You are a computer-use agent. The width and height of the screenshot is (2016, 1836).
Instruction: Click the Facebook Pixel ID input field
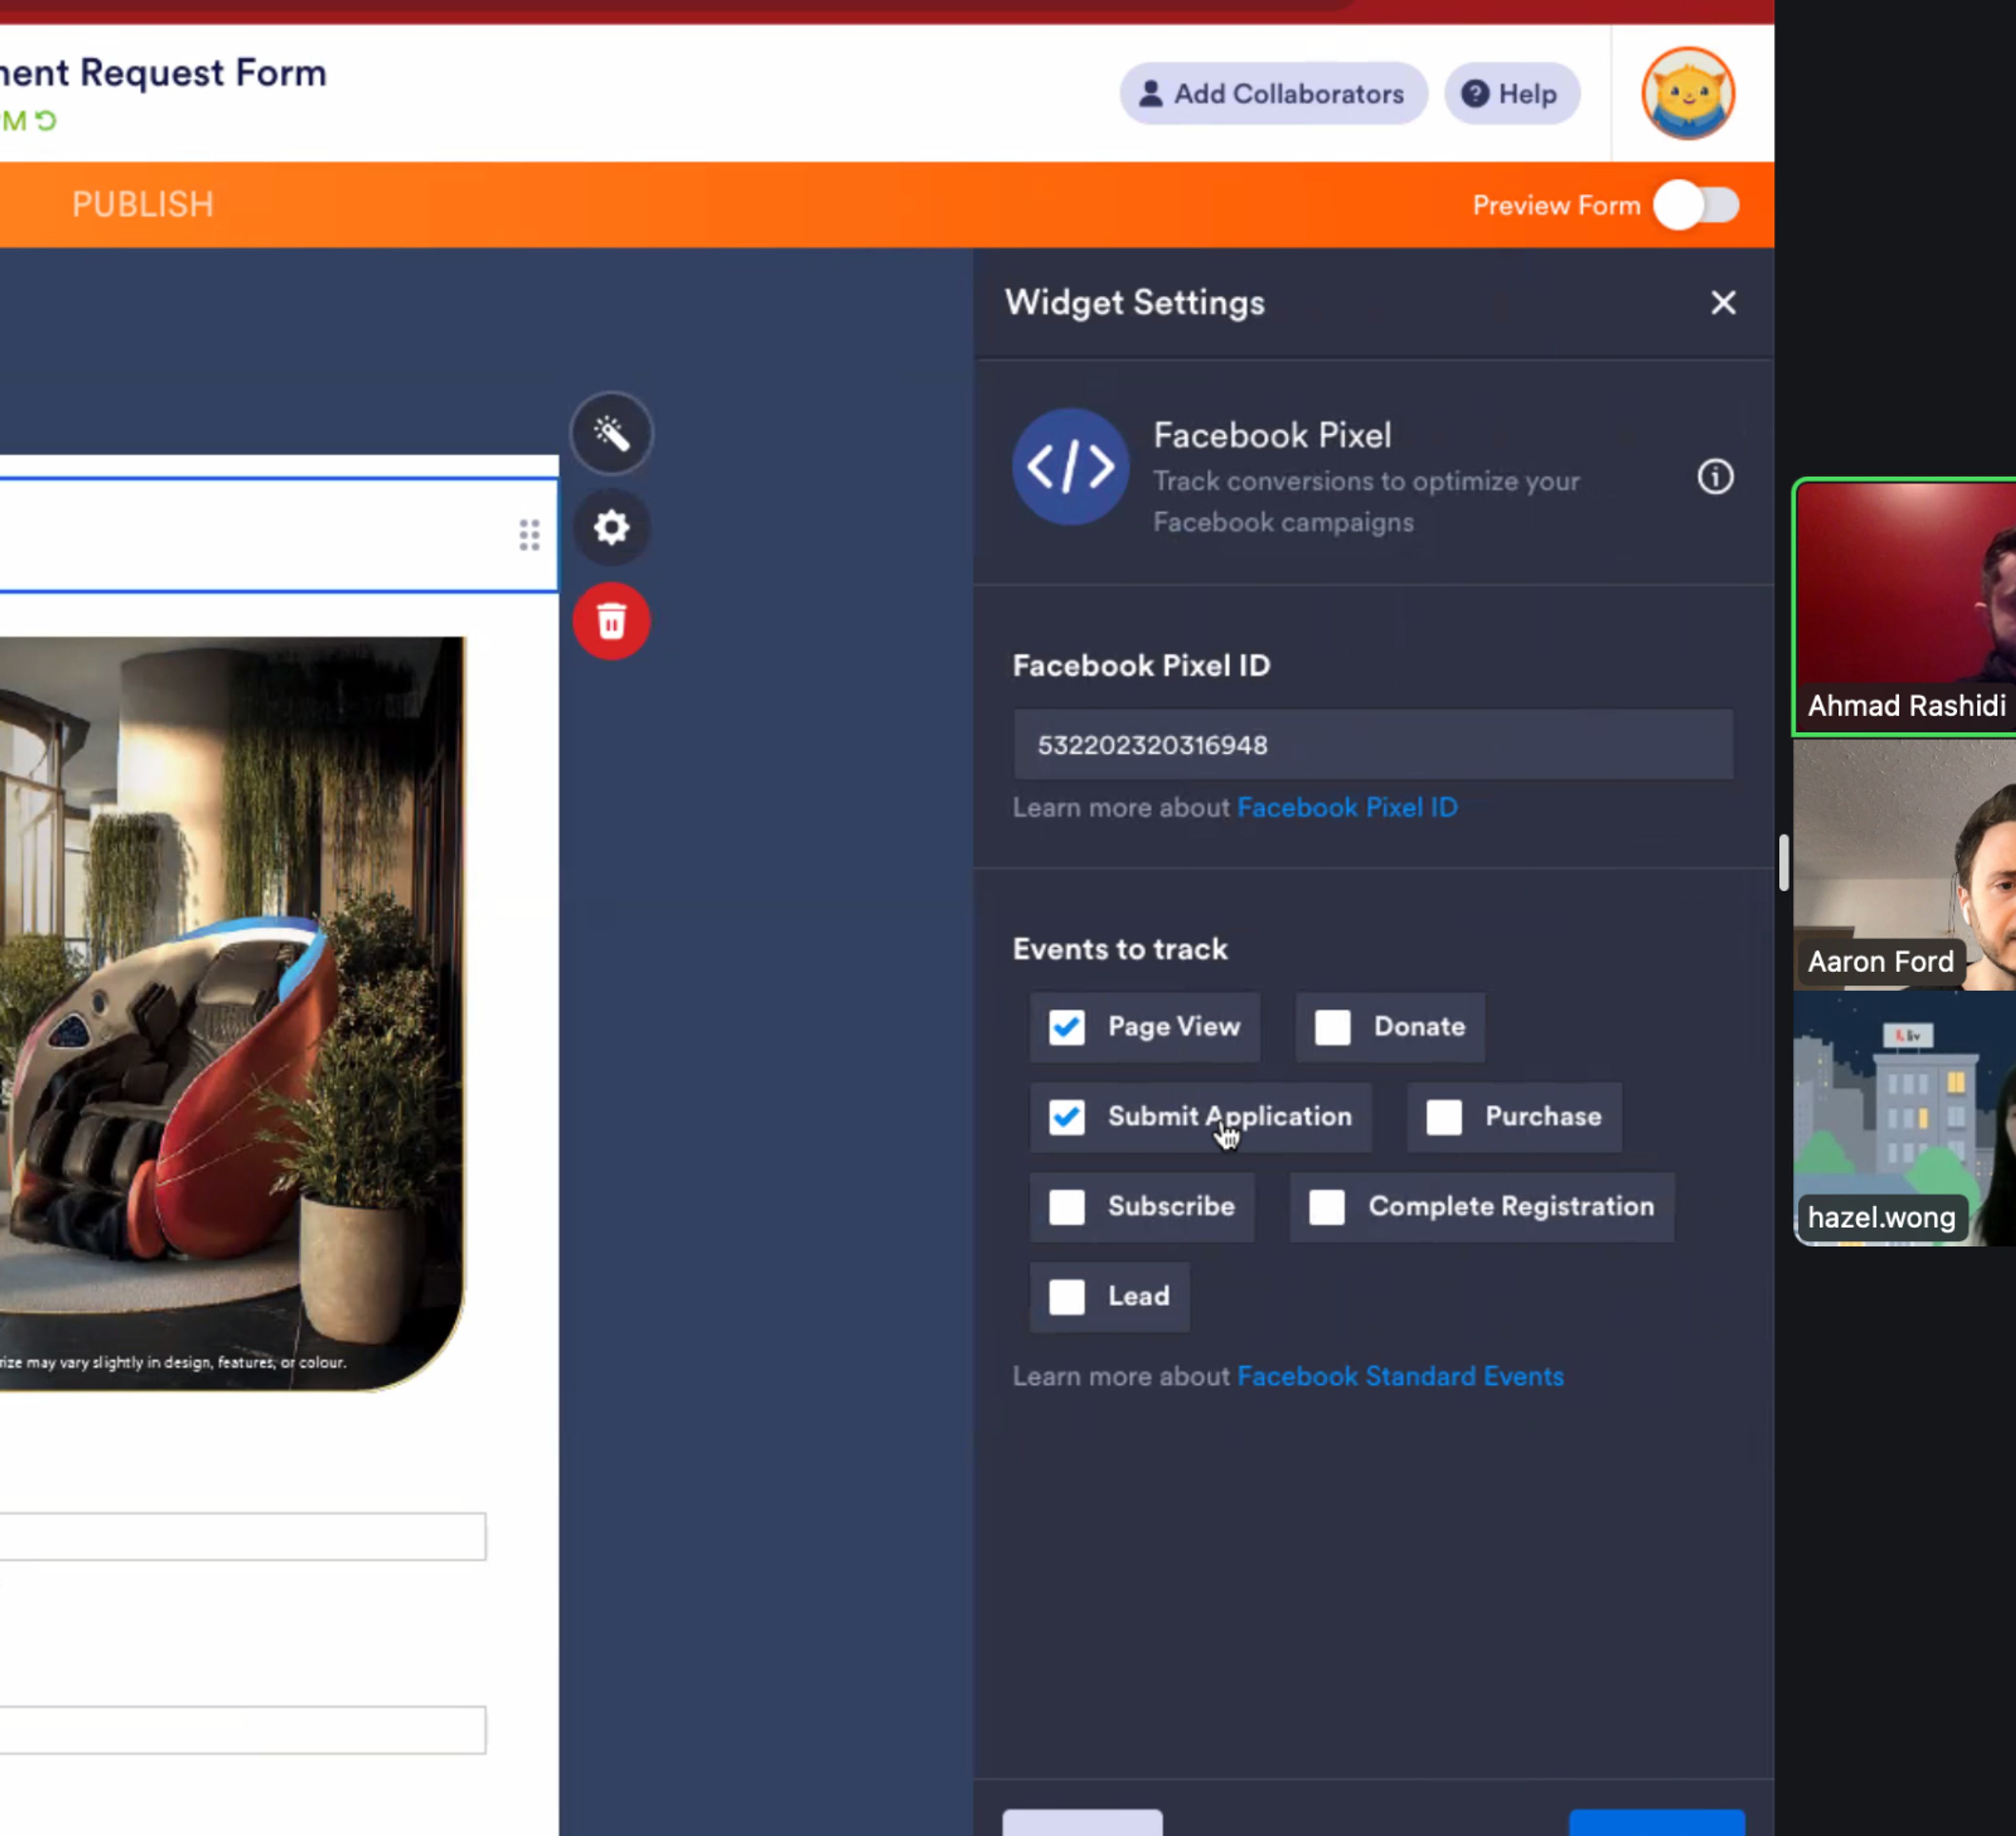tap(1372, 745)
